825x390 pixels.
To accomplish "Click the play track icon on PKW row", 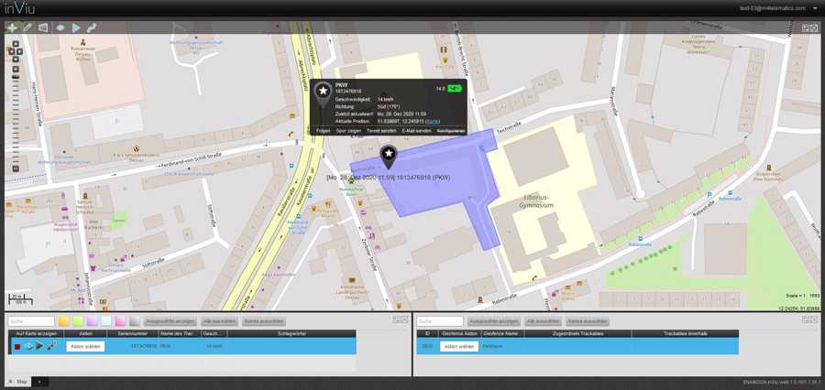I will (x=40, y=346).
